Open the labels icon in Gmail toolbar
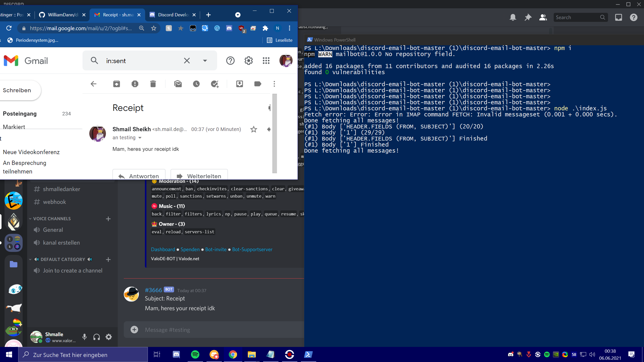 [x=258, y=84]
